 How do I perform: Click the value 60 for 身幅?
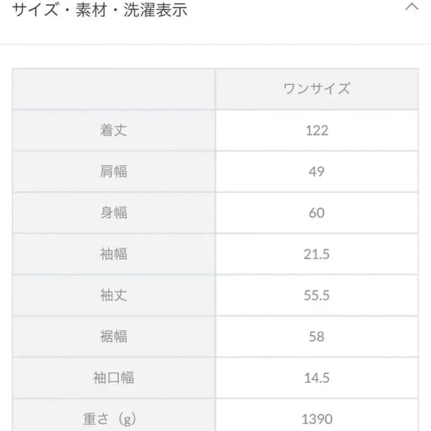point(317,213)
